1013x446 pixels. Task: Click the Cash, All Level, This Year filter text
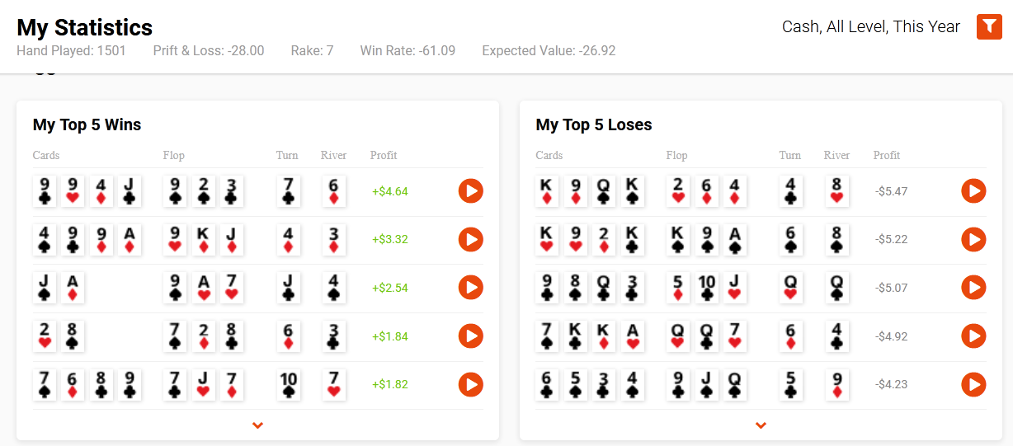871,26
